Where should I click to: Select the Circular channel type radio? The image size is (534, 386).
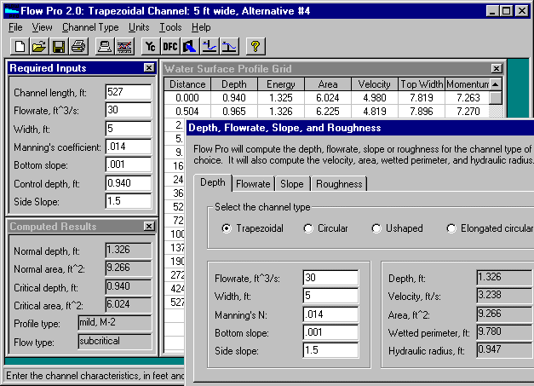[307, 228]
